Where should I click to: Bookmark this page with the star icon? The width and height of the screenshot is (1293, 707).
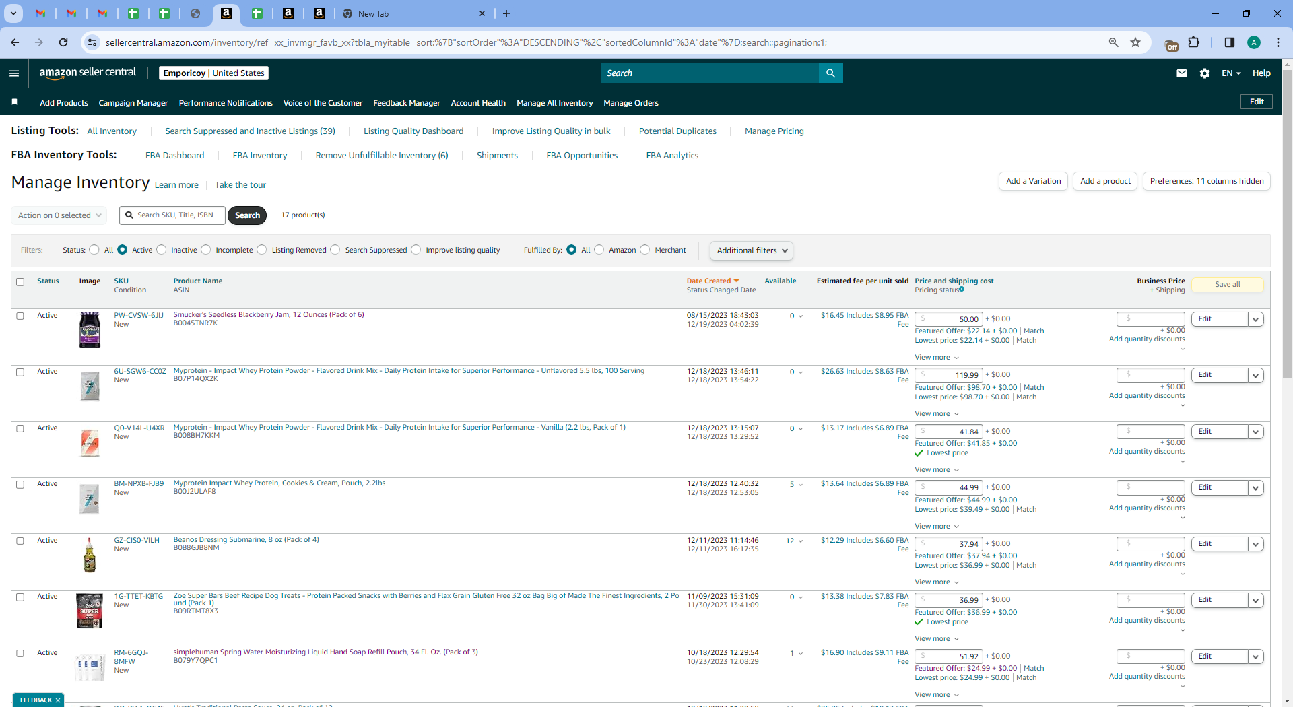[1135, 42]
